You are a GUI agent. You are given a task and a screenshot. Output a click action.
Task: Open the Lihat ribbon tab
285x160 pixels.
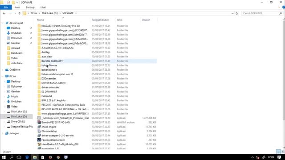(x=43, y=7)
